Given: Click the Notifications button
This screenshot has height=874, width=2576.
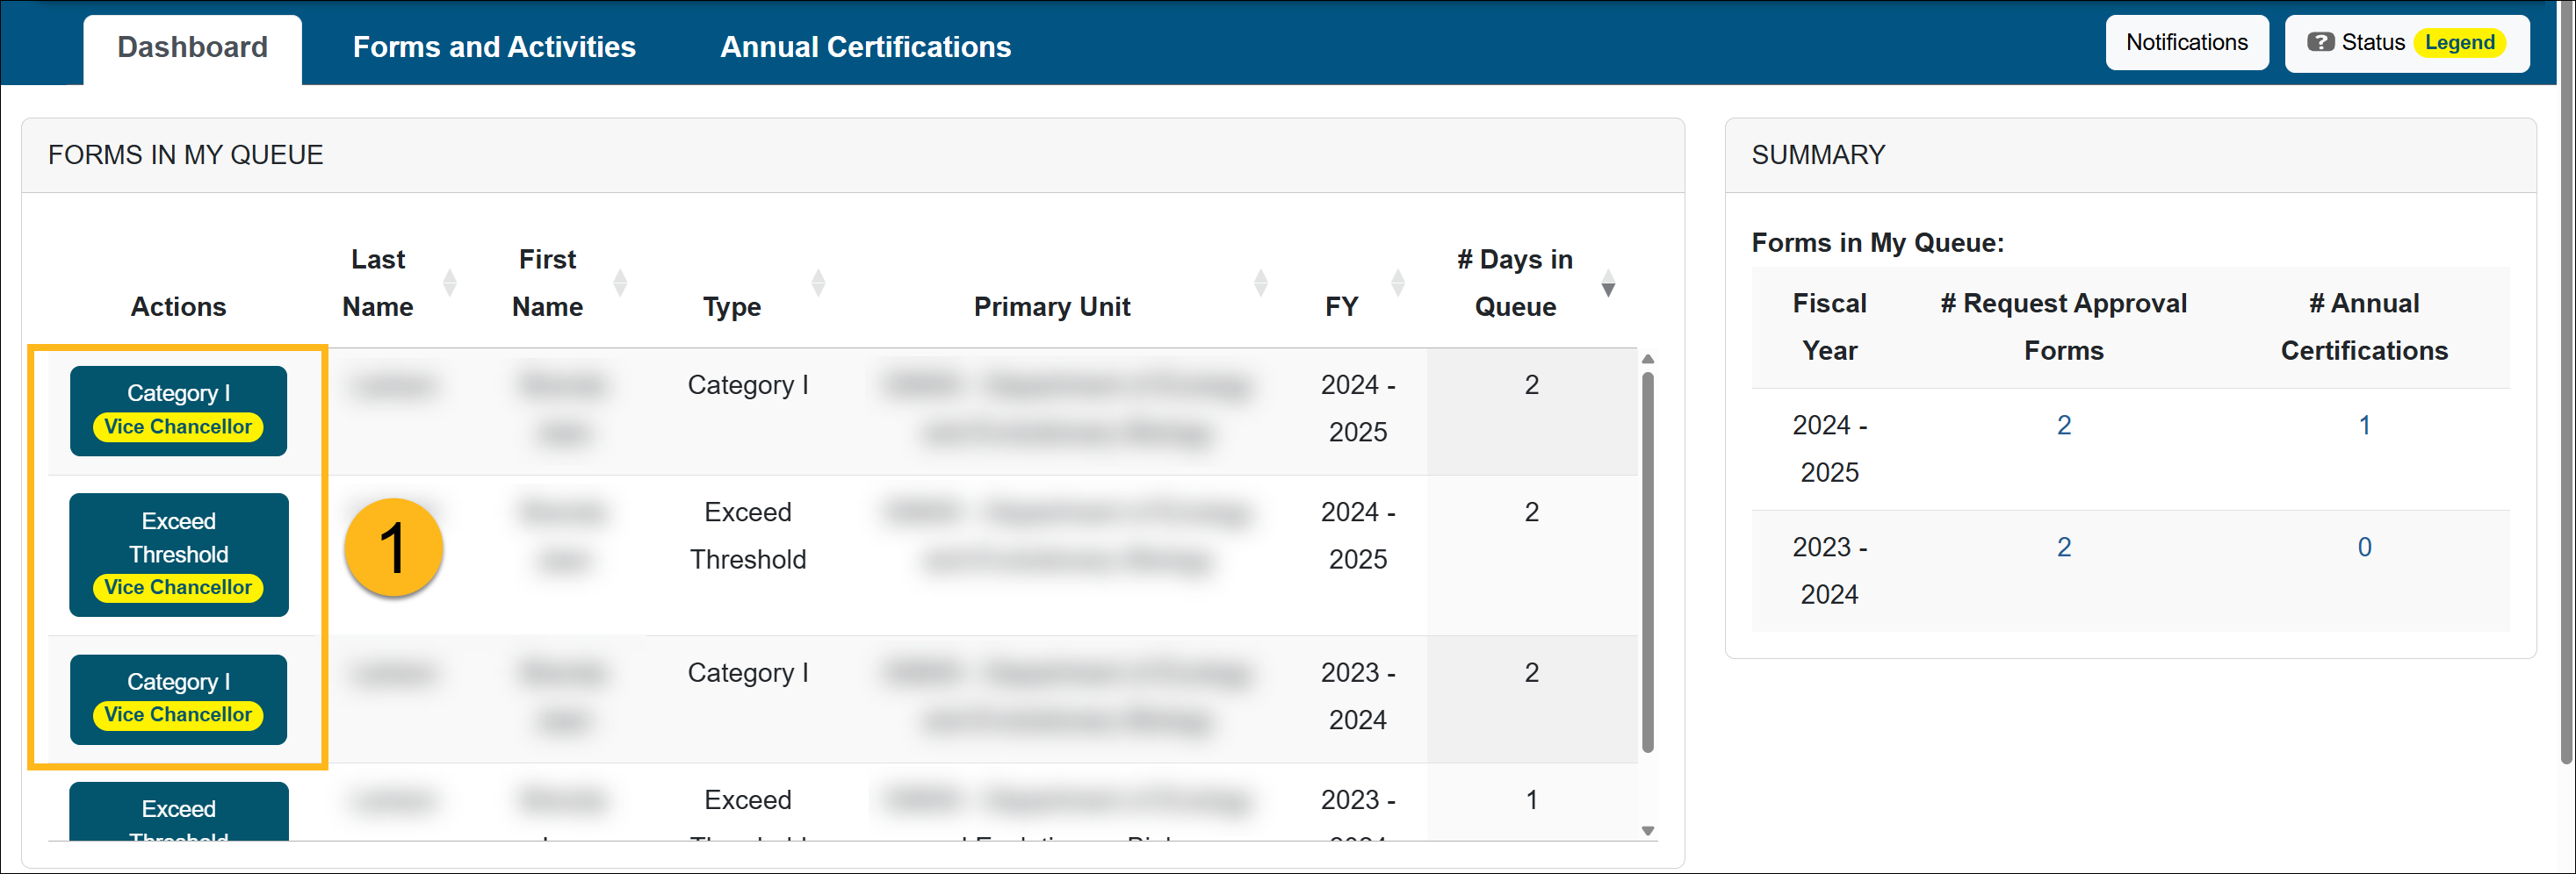Looking at the screenshot, I should click(x=2187, y=42).
